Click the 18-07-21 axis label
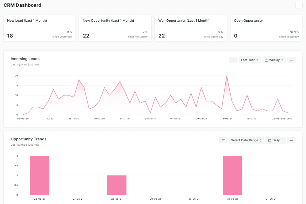 [252, 119]
